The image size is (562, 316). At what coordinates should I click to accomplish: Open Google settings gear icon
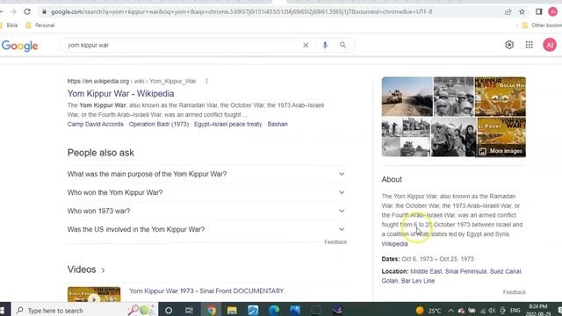coord(509,45)
